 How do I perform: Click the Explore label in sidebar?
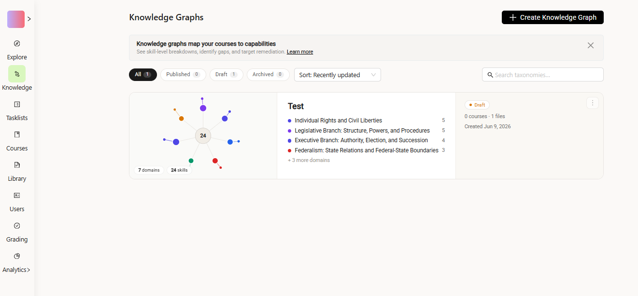pos(17,57)
